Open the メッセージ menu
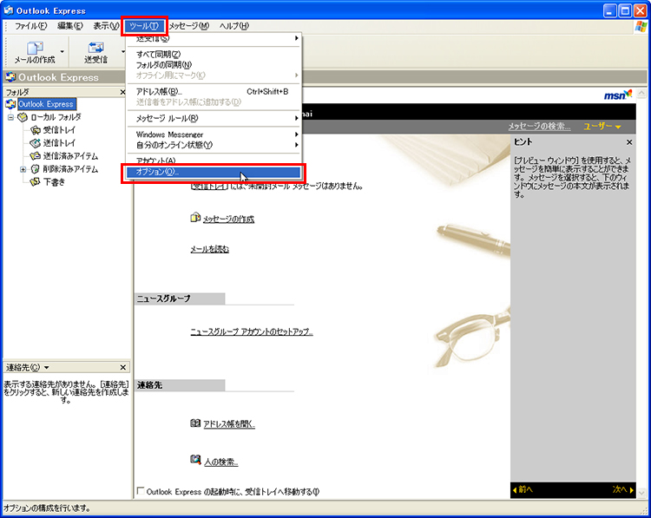 [189, 26]
